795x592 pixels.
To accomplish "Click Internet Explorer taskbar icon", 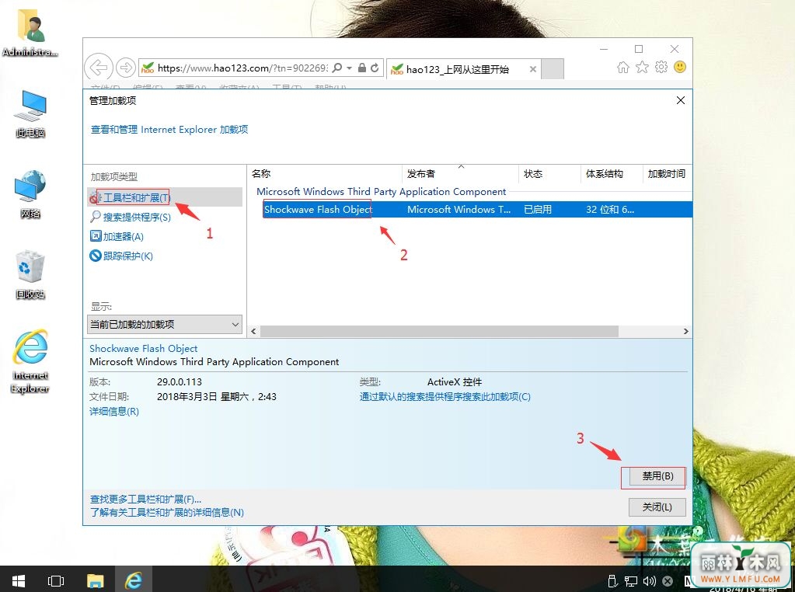I will tap(134, 581).
